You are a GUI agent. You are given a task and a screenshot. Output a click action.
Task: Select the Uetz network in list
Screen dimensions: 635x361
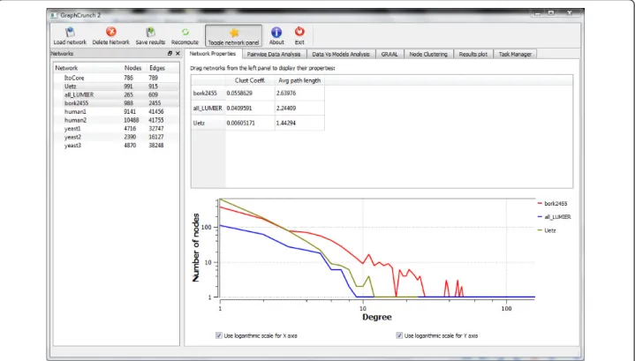[x=117, y=86]
